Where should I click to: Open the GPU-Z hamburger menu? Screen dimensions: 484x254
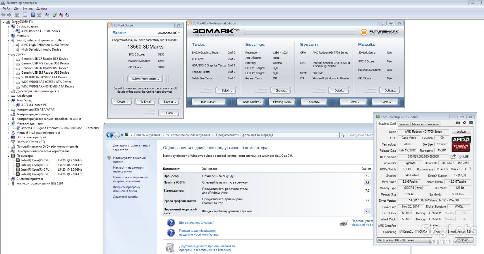tap(471, 123)
